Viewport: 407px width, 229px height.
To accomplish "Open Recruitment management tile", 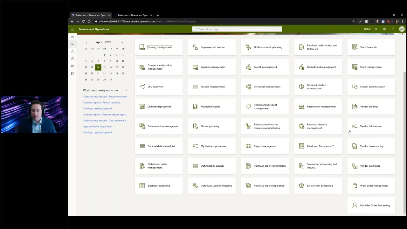I will (x=318, y=67).
